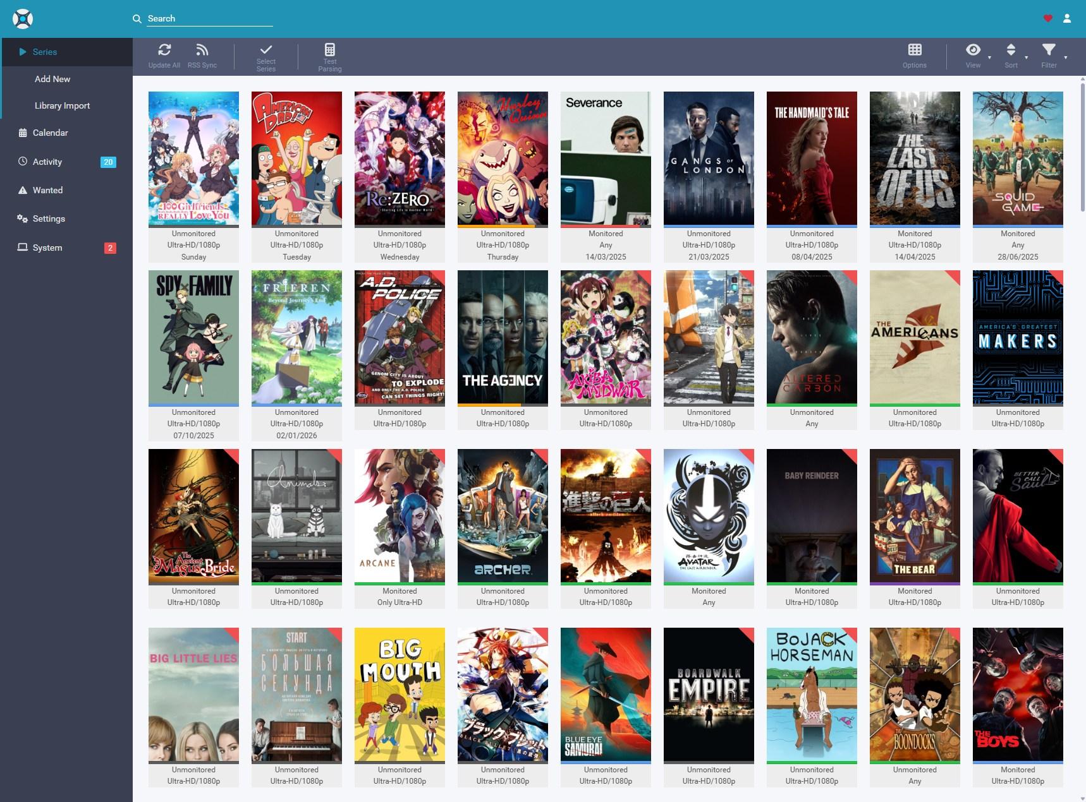Image resolution: width=1086 pixels, height=802 pixels.
Task: Click Arcane 'Only Ultra-HD' profile text
Action: tap(400, 602)
